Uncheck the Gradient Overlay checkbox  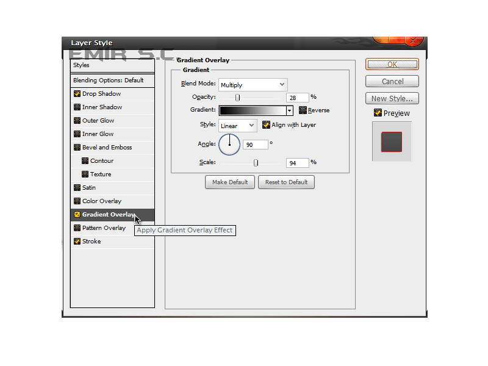pyautogui.click(x=77, y=215)
